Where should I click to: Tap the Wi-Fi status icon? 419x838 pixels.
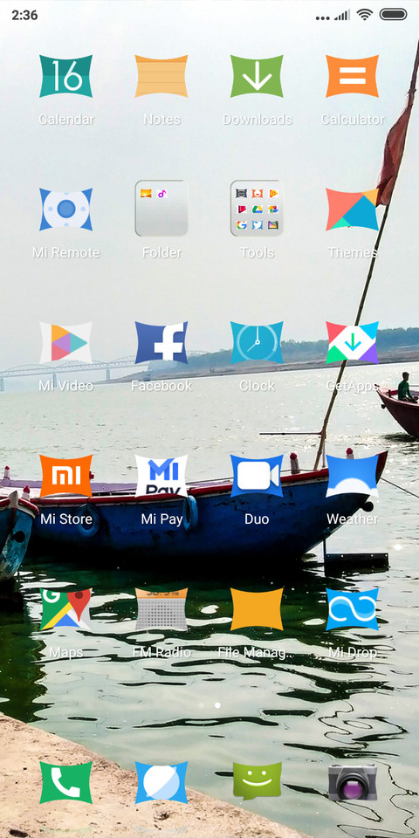(365, 15)
